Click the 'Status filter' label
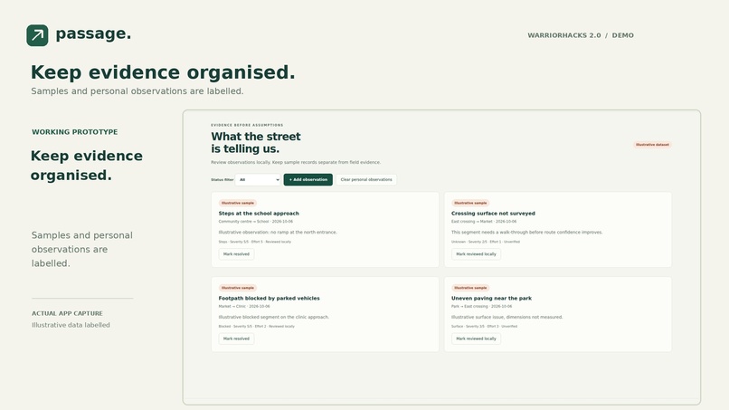 click(222, 179)
